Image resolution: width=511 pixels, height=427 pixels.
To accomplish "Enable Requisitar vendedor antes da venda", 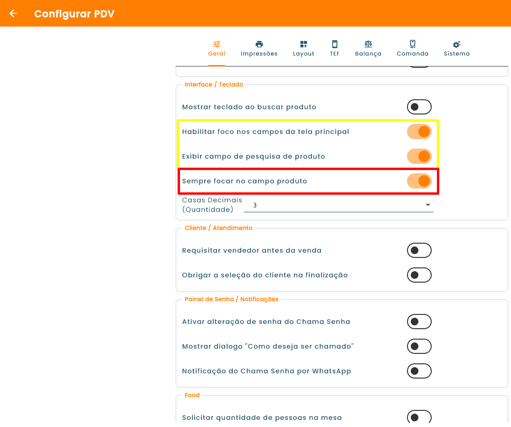I will 419,250.
